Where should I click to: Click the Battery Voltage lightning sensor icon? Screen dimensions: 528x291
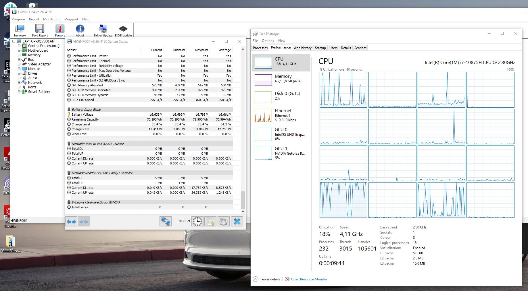pyautogui.click(x=69, y=115)
